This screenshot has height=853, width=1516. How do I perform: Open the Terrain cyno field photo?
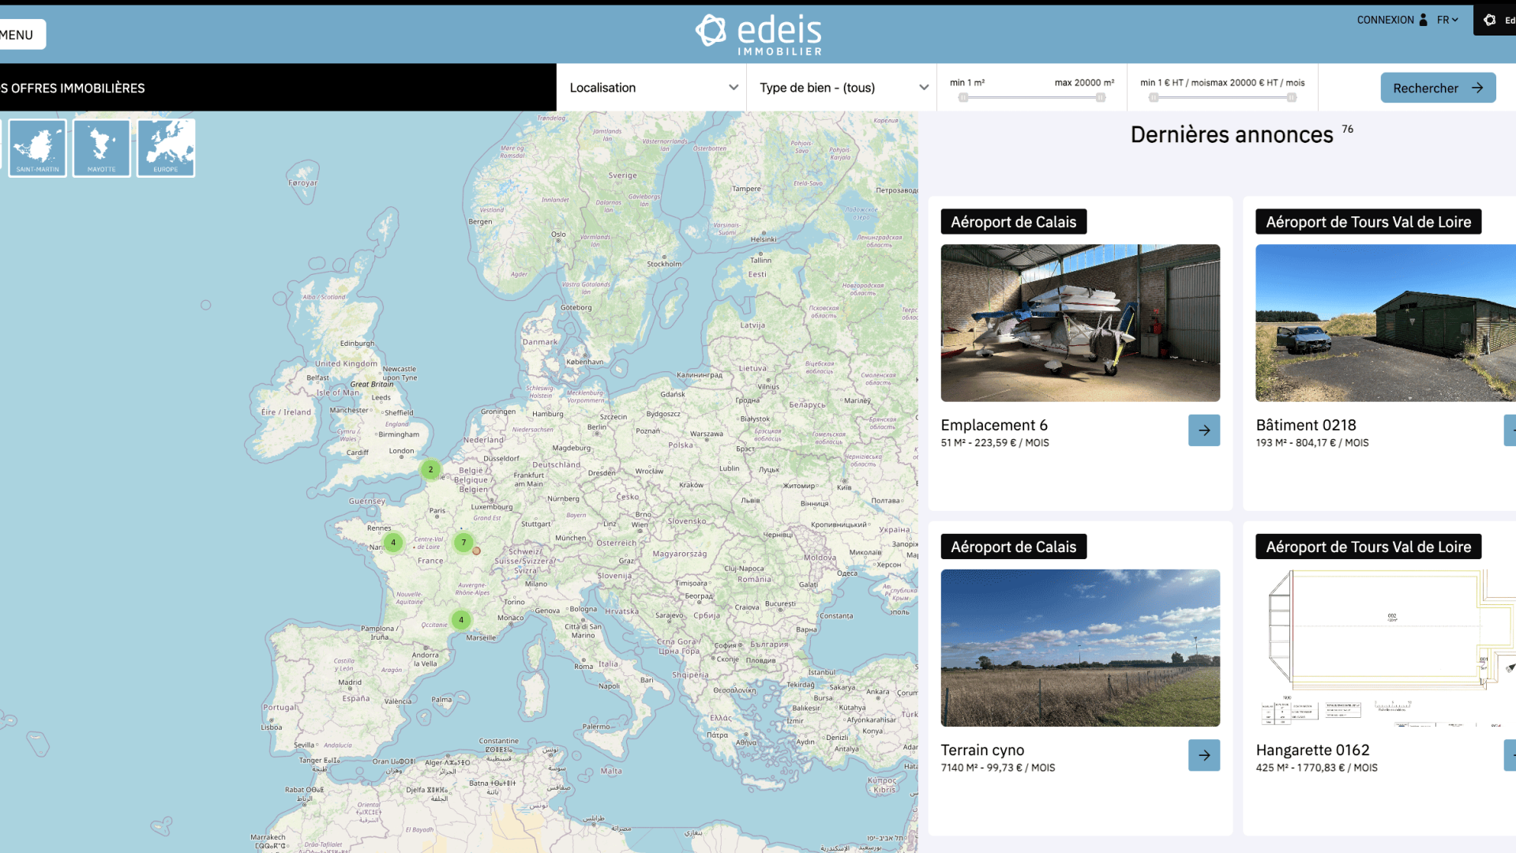coord(1080,648)
